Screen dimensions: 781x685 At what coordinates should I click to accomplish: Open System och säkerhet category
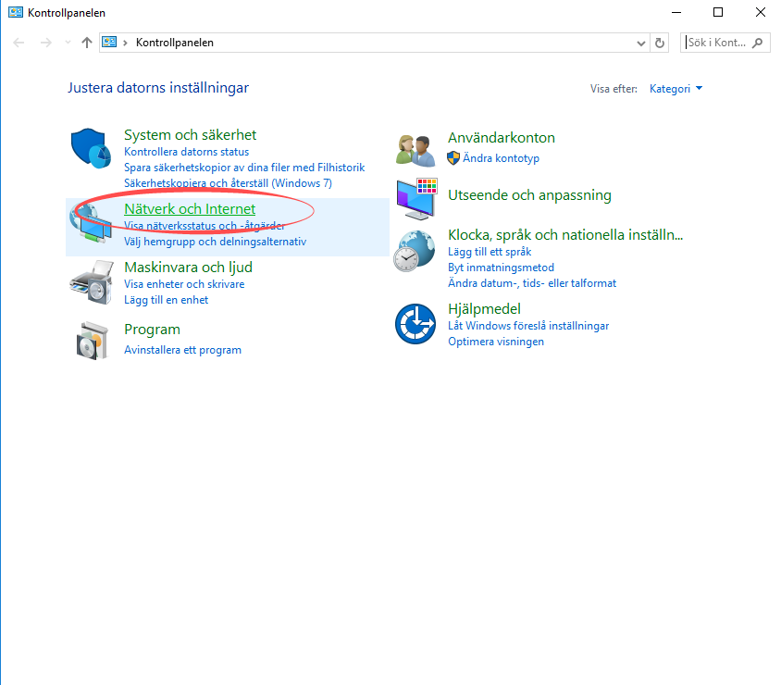191,135
